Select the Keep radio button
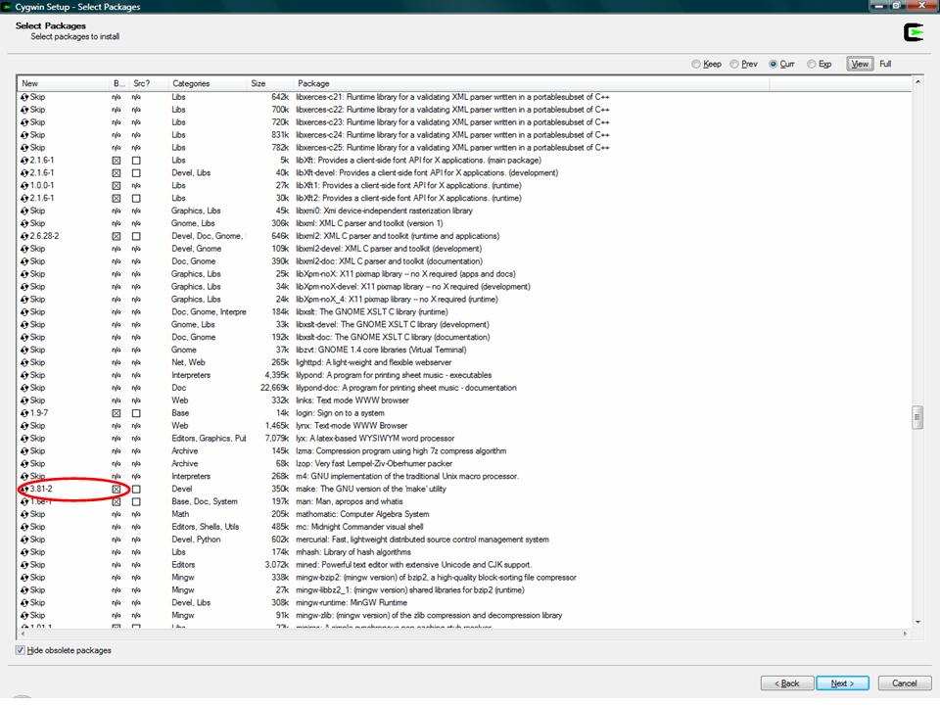This screenshot has width=940, height=705. pyautogui.click(x=696, y=65)
